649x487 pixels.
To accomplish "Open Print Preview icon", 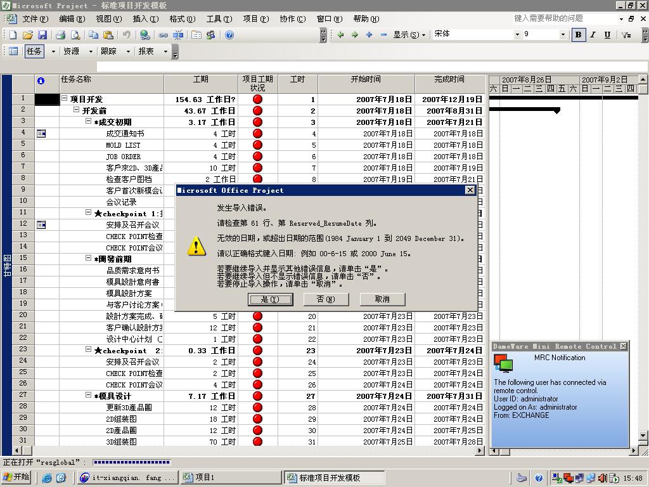I will pyautogui.click(x=75, y=35).
